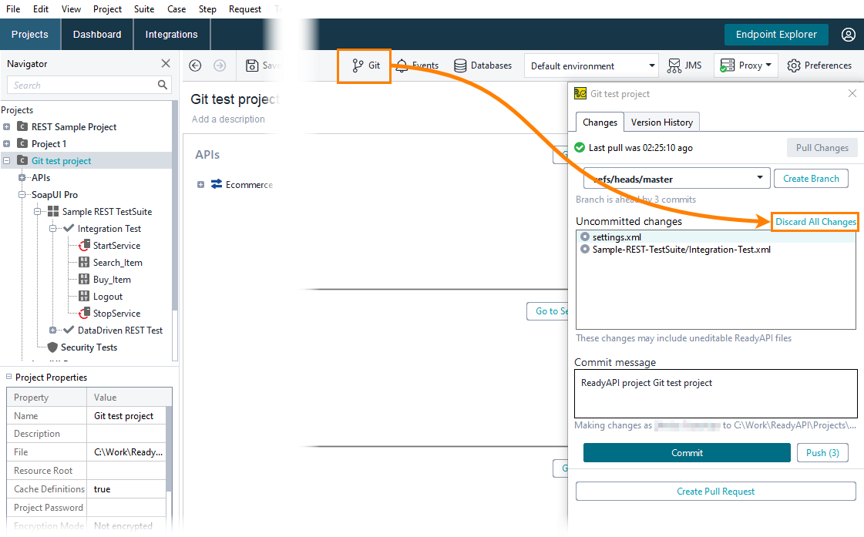Click the Navigator search magnifier icon
864x537 pixels.
pyautogui.click(x=163, y=85)
